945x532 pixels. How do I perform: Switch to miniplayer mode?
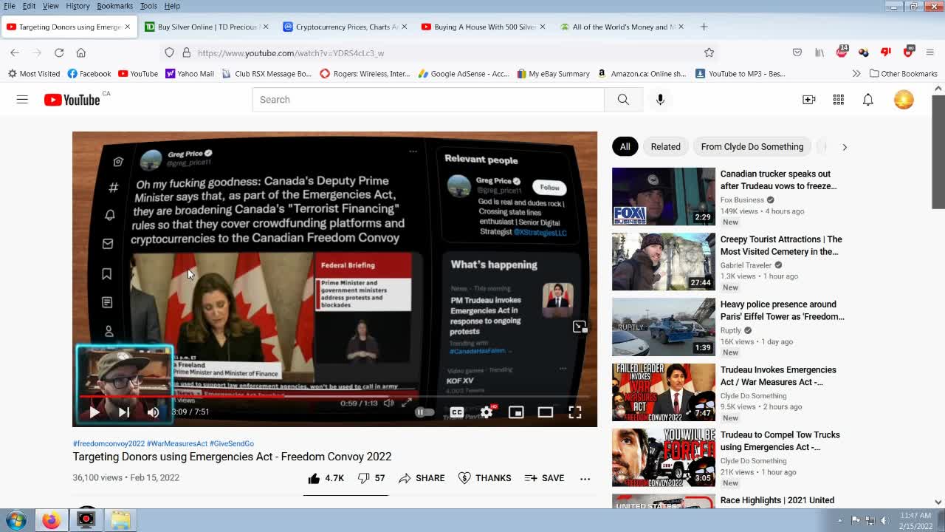(x=516, y=412)
